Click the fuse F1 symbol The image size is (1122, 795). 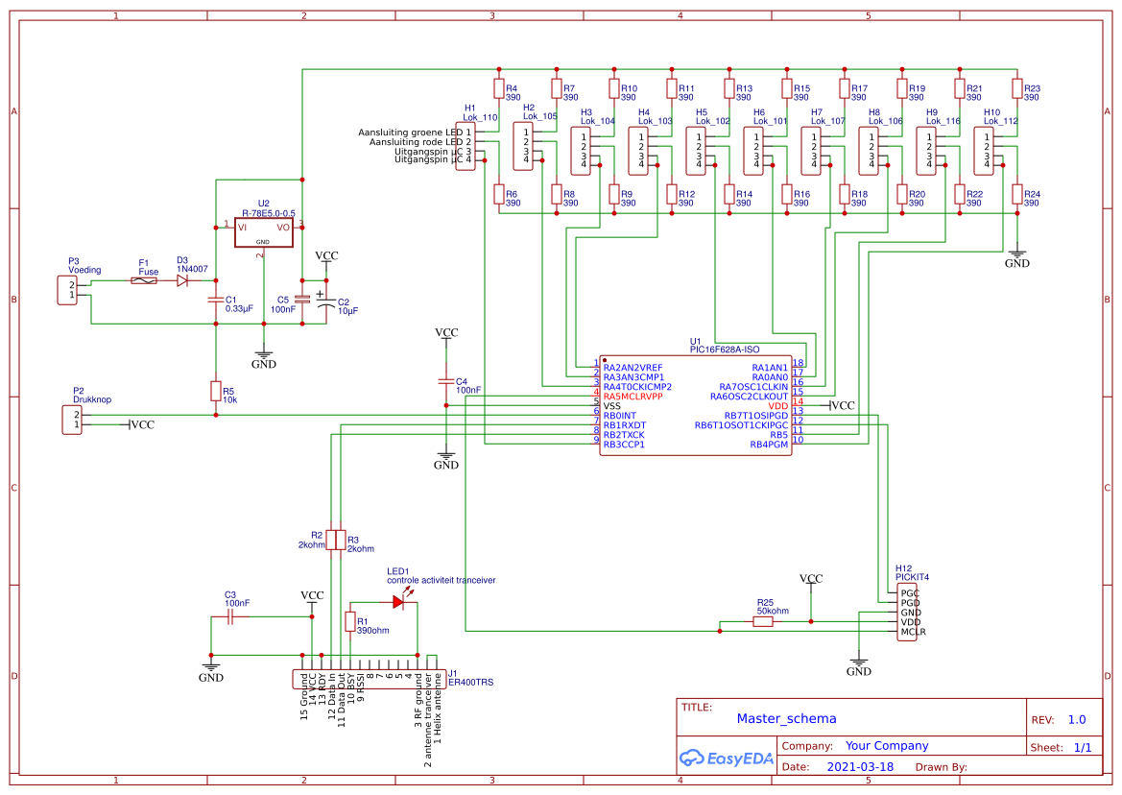146,278
